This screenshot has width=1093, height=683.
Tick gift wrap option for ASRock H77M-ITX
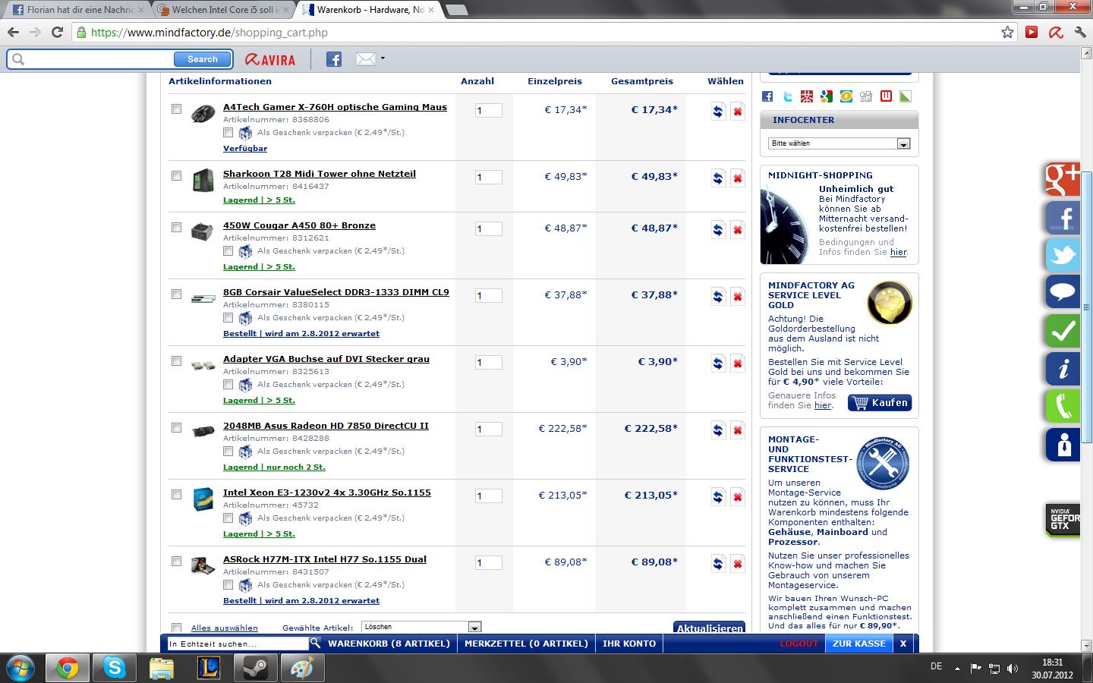[x=228, y=584]
